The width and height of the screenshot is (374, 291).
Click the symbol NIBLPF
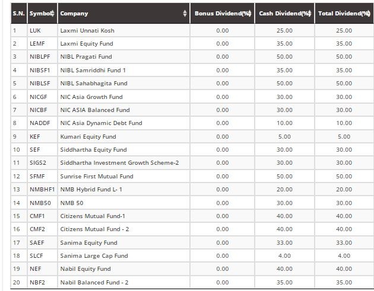coord(40,57)
